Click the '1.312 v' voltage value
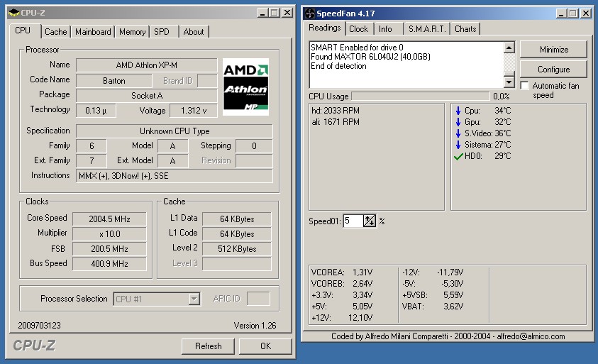598x364 pixels. tap(194, 111)
